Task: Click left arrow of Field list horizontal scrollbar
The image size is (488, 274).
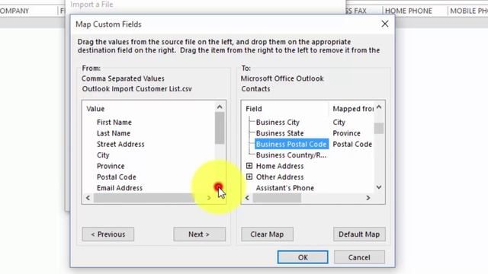Action: [247, 198]
